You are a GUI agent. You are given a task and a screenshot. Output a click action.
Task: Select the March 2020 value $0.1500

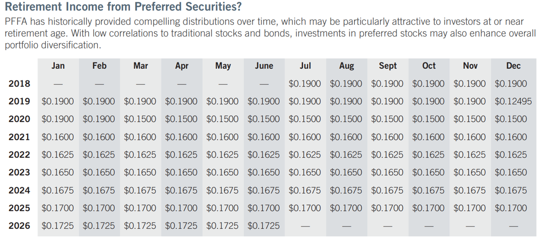tap(140, 119)
